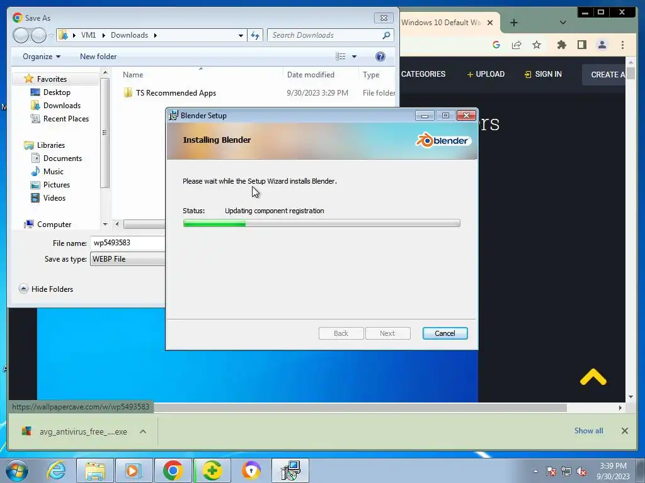Click the search magnifier in Search Downloads
The image size is (645, 483).
click(x=386, y=35)
